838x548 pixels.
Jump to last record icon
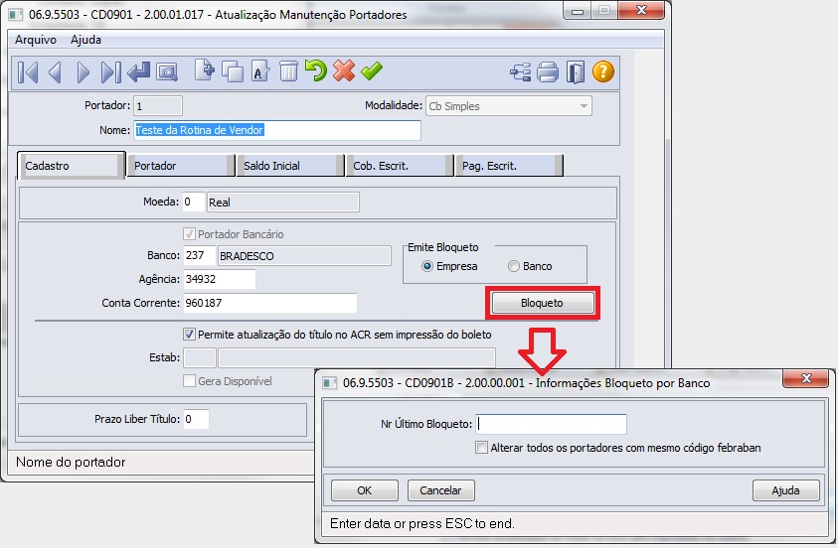pyautogui.click(x=110, y=71)
